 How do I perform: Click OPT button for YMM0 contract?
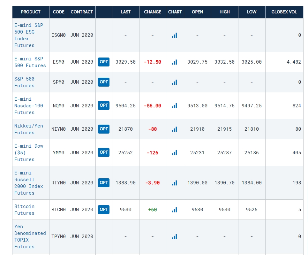click(104, 152)
